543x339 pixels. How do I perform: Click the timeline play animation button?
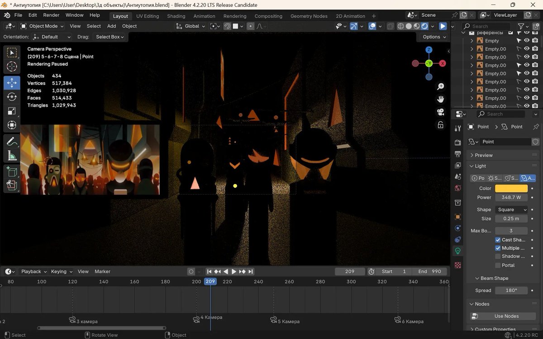coord(234,272)
